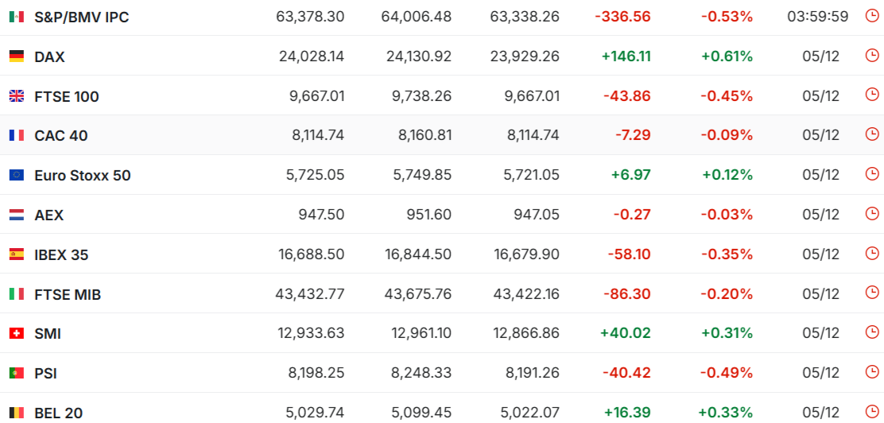This screenshot has height=423, width=884.
Task: Select the IBEX 35 low 16,679.90
Action: click(526, 254)
